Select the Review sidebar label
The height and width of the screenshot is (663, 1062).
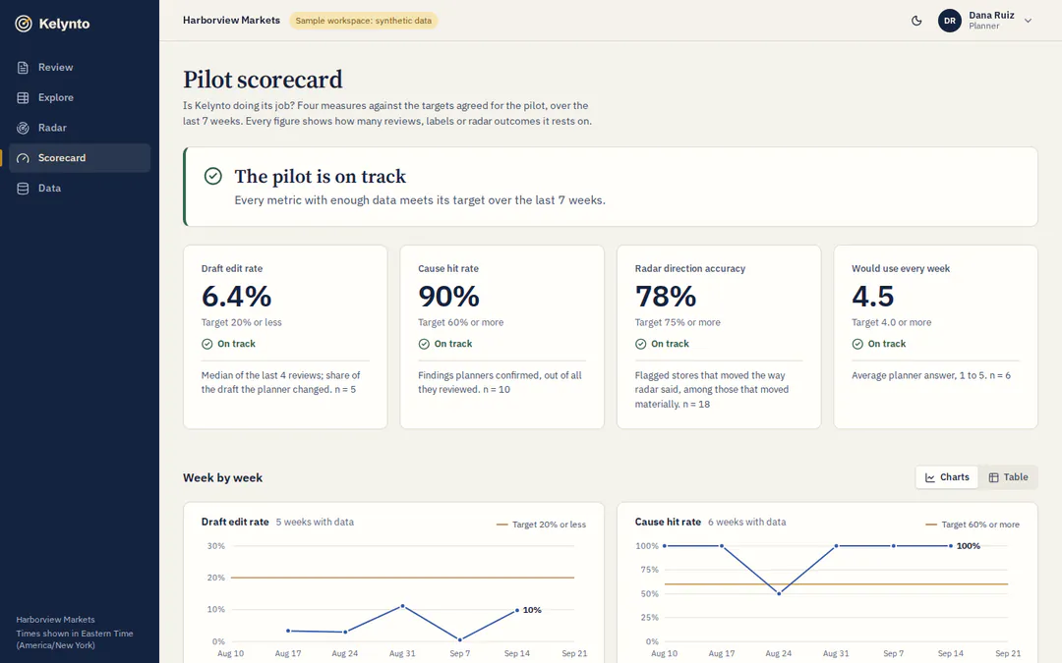(x=55, y=67)
